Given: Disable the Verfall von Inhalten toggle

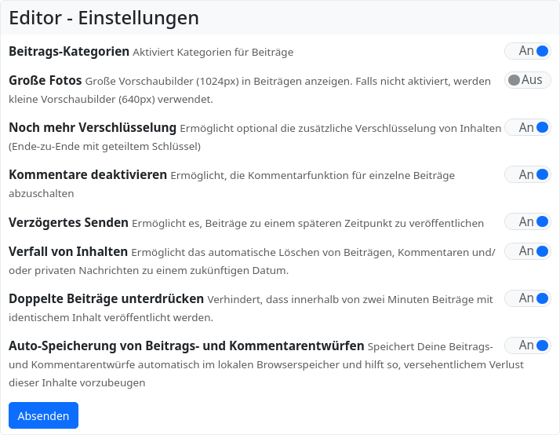Looking at the screenshot, I should (x=527, y=251).
